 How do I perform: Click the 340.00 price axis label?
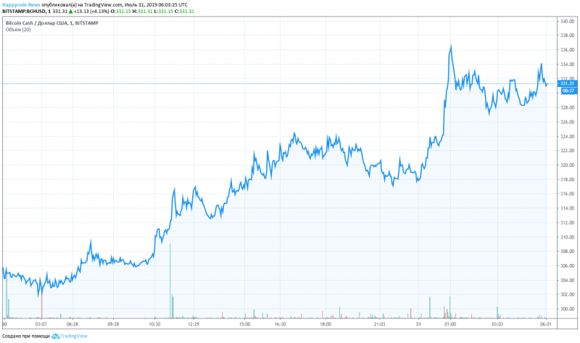(x=566, y=21)
